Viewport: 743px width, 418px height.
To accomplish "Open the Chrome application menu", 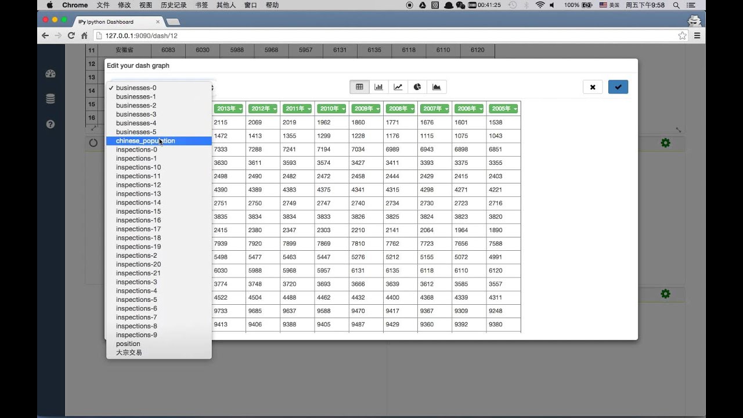I will coord(75,5).
